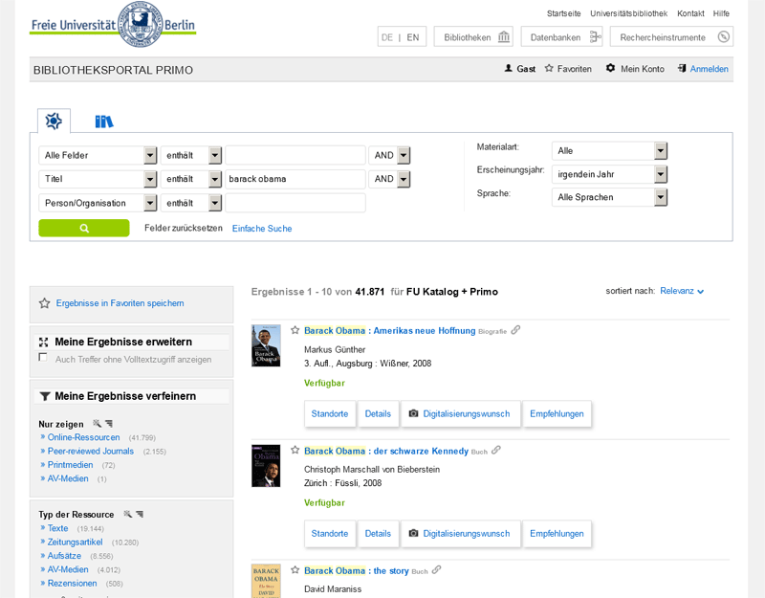The width and height of the screenshot is (765, 598).
Task: Click the Anmelden login icon
Action: point(682,68)
